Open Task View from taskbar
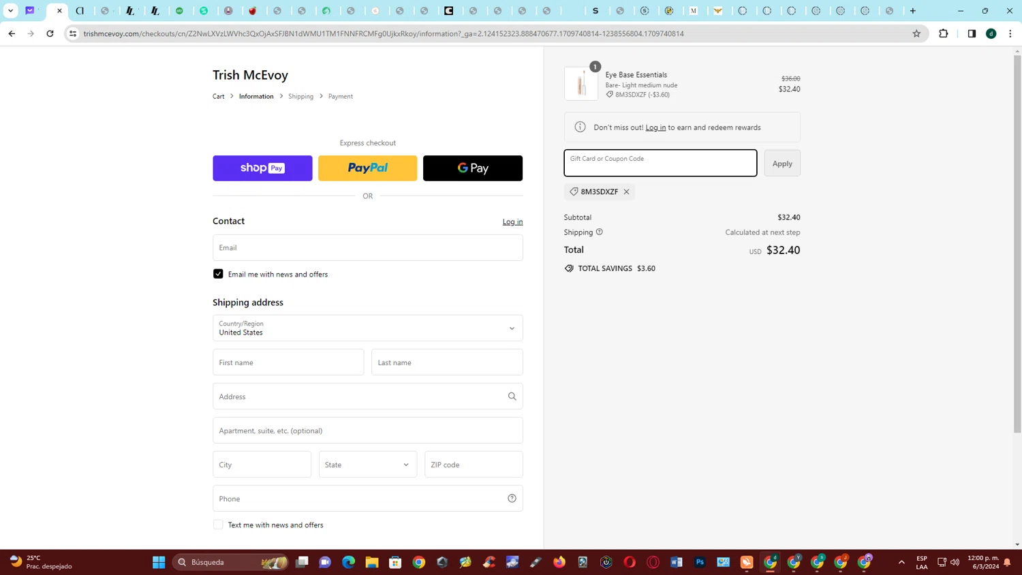Viewport: 1022px width, 575px height. (x=302, y=562)
